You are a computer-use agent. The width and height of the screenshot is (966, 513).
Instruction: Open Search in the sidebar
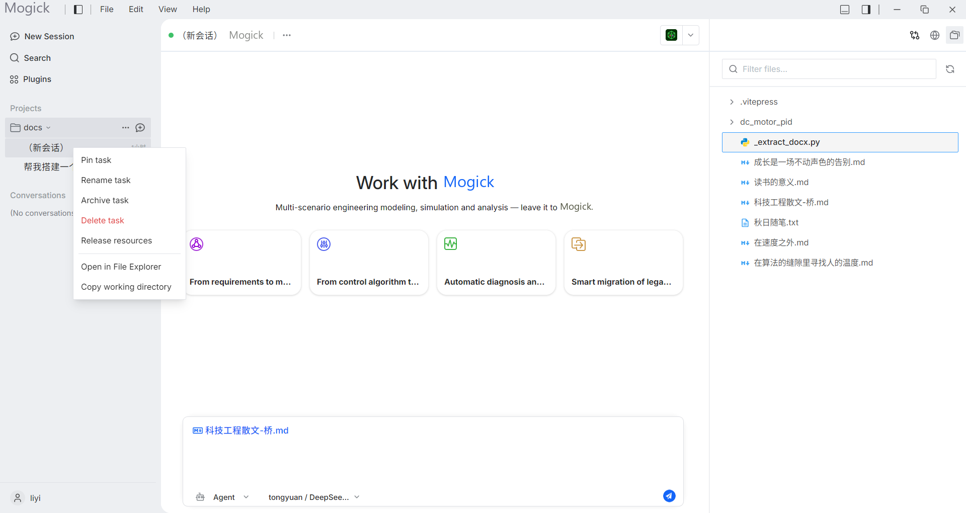(x=31, y=58)
